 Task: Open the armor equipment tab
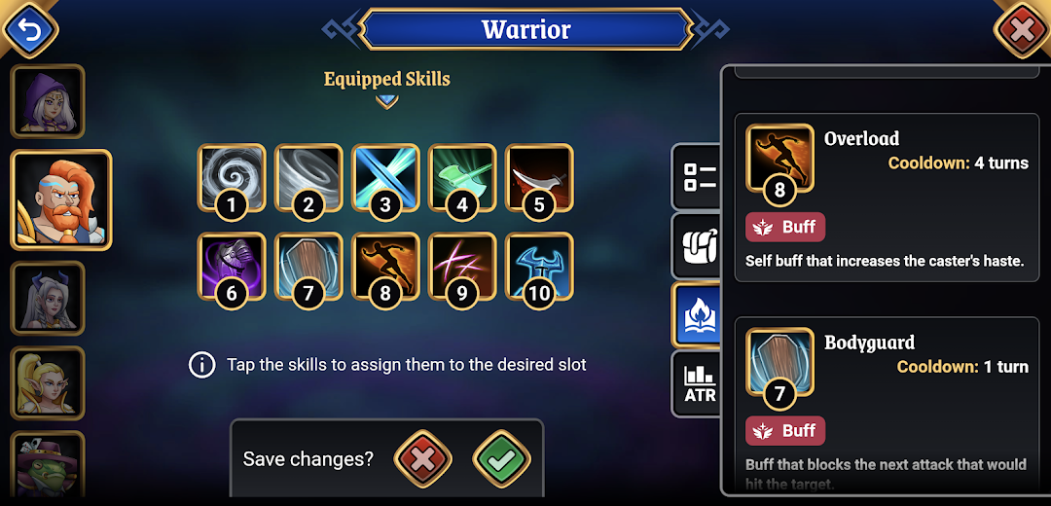[698, 246]
